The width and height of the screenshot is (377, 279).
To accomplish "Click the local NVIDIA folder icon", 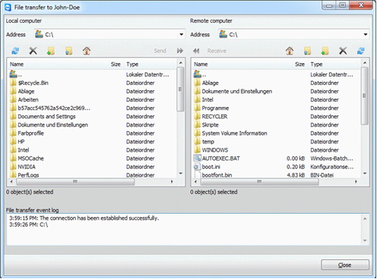I will (x=13, y=167).
